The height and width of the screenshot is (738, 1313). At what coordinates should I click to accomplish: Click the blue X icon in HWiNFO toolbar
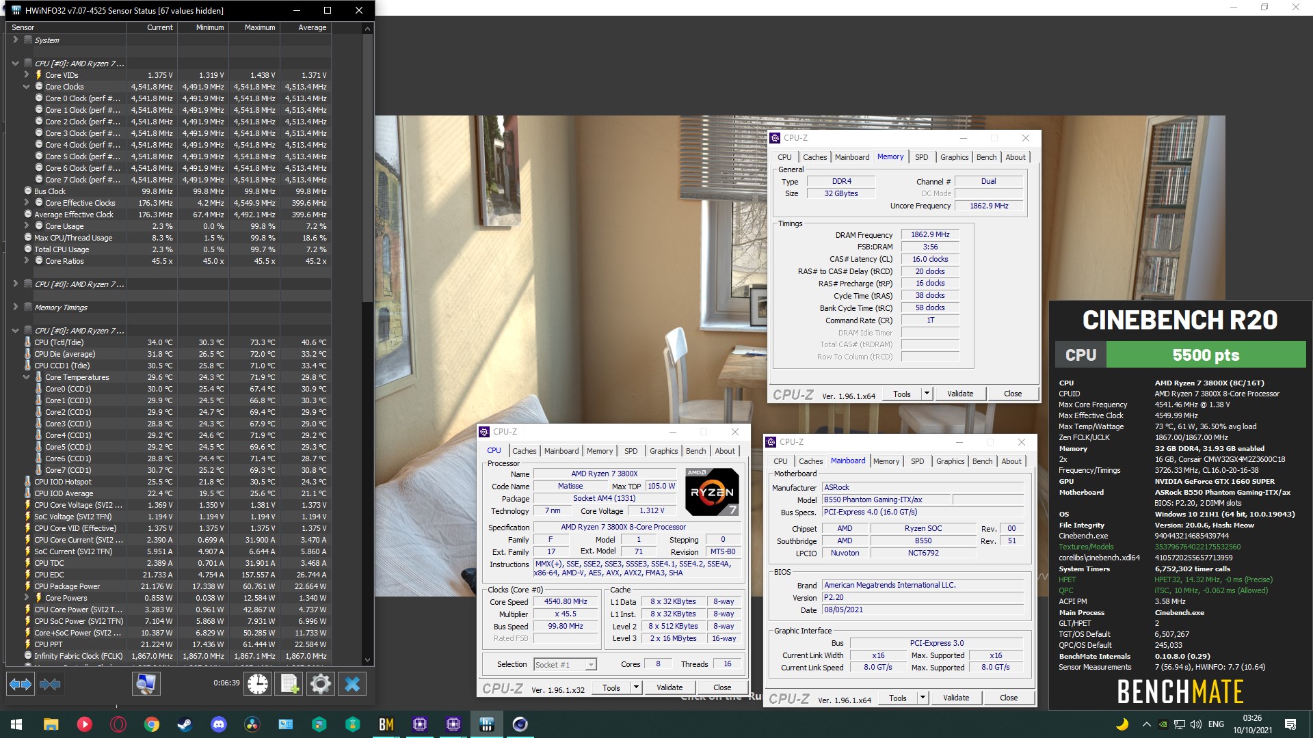(352, 684)
